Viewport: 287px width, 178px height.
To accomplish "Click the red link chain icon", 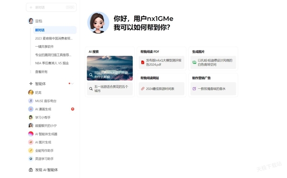I will tap(143, 89).
